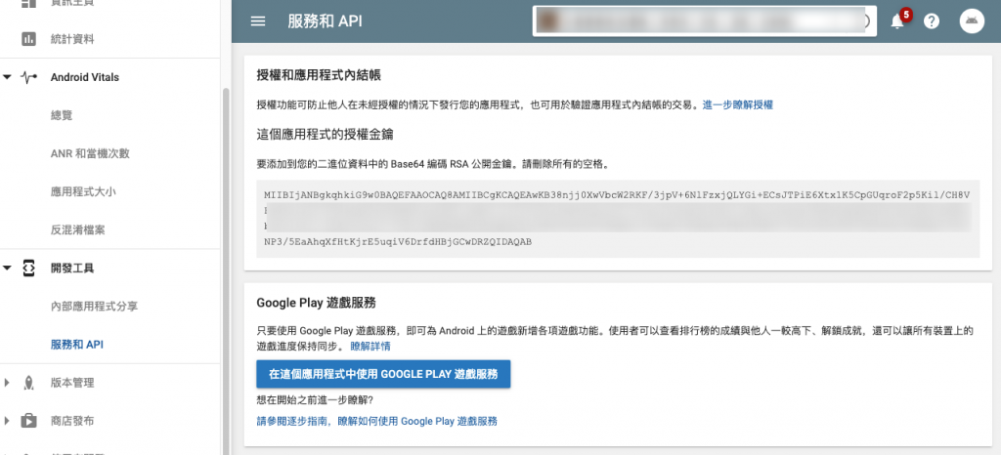Open the help question mark icon
The width and height of the screenshot is (1001, 455).
coord(932,21)
